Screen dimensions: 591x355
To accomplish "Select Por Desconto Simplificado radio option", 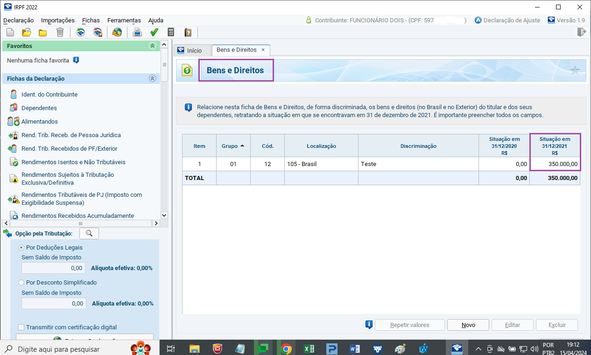I will pyautogui.click(x=21, y=282).
